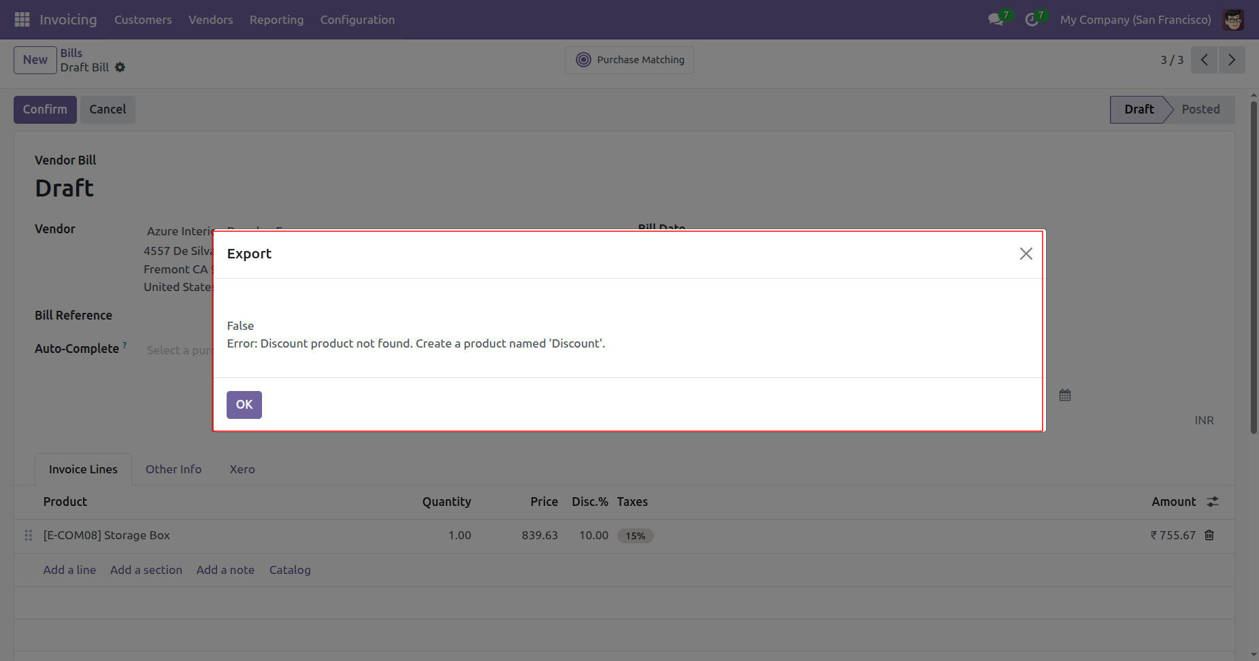Click the pager counter 3 / 3
Screen dimensions: 1259x661
tap(1172, 60)
